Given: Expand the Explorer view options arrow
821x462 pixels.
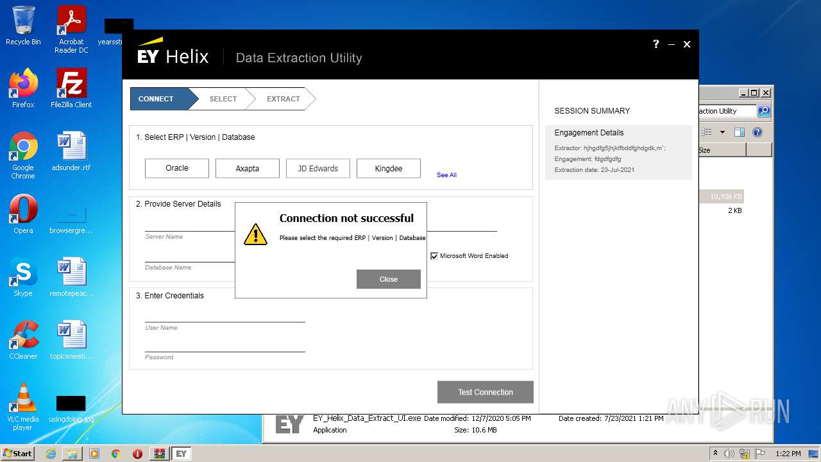Looking at the screenshot, I should [722, 132].
